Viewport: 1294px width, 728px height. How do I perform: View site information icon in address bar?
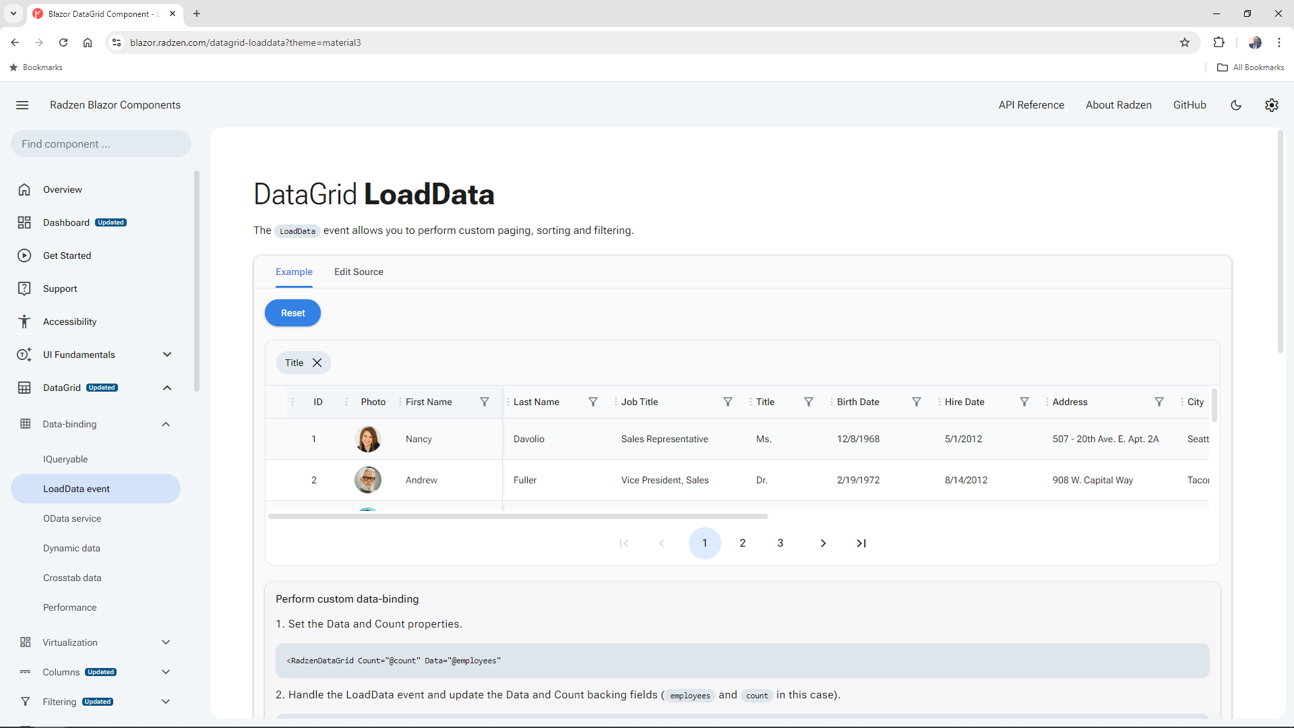117,42
